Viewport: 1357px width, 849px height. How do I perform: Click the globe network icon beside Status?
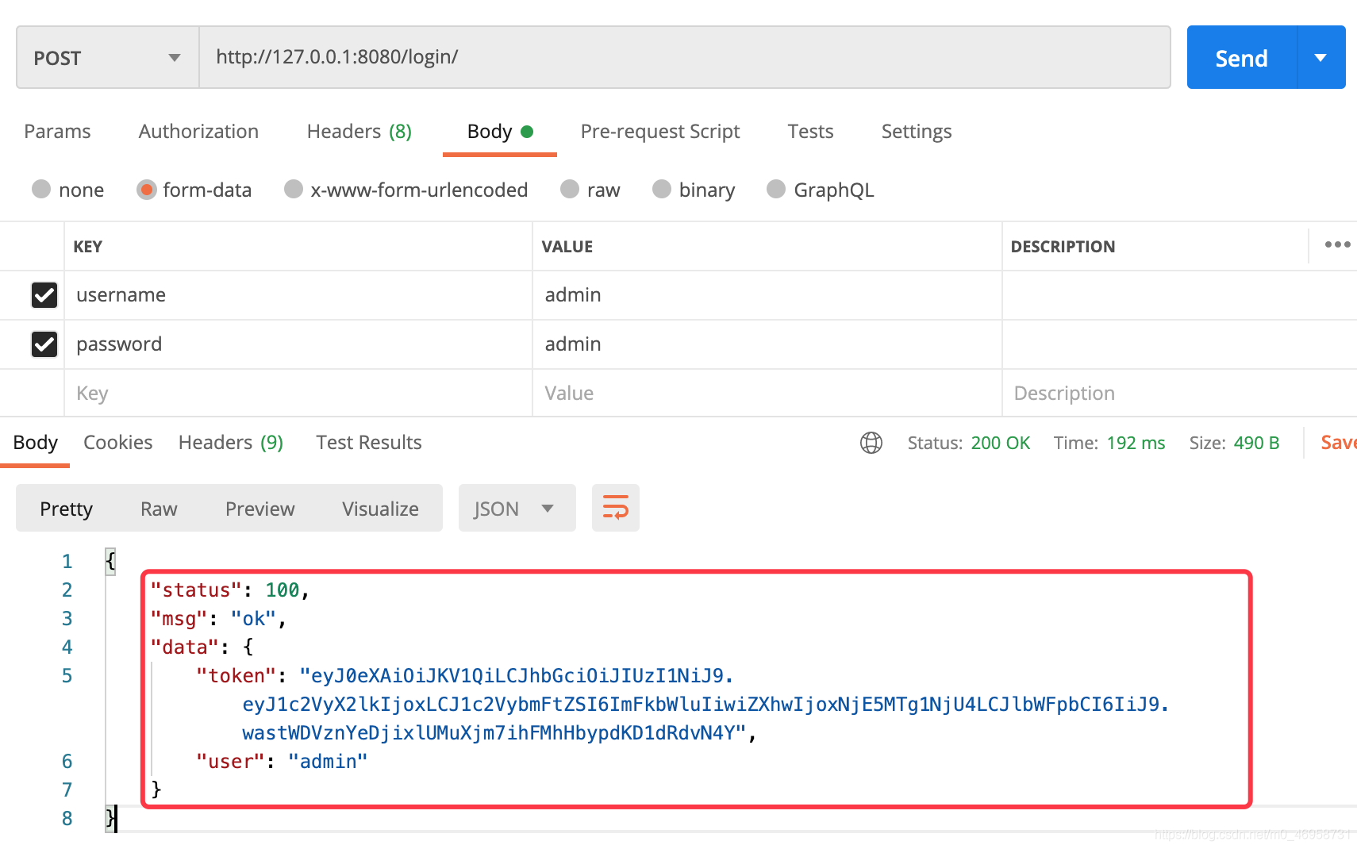871,443
